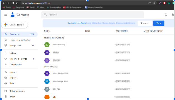
Task: Toggle the main menu hamburger icon
Action: (6, 15)
